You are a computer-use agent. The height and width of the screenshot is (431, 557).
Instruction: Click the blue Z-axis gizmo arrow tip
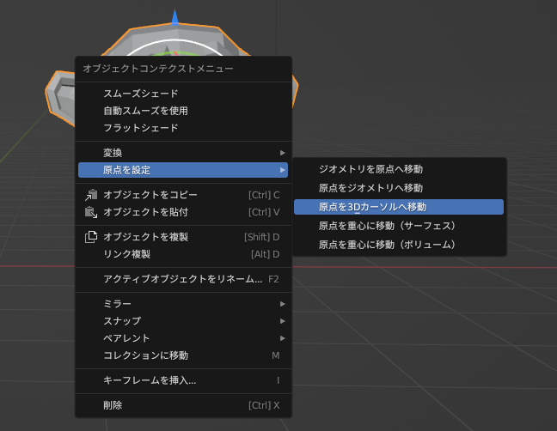tap(175, 17)
